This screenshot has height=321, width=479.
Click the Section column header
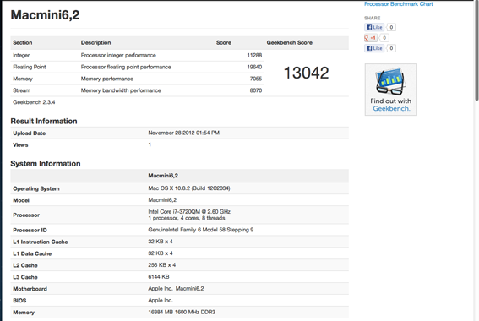[x=23, y=43]
